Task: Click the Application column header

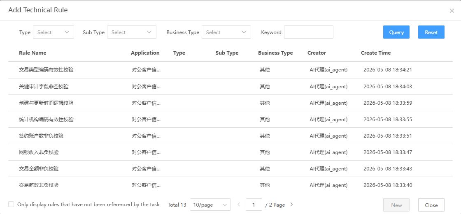Action: (145, 53)
